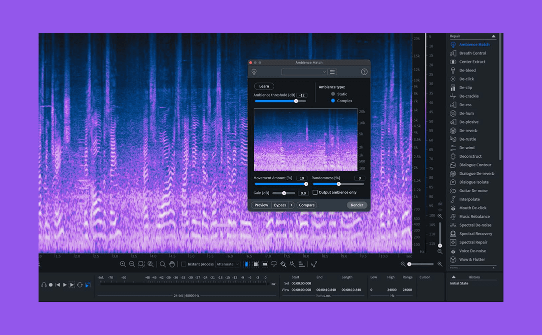Choose the Magic Wand selection tool
This screenshot has width=542, height=335.
tap(292, 264)
